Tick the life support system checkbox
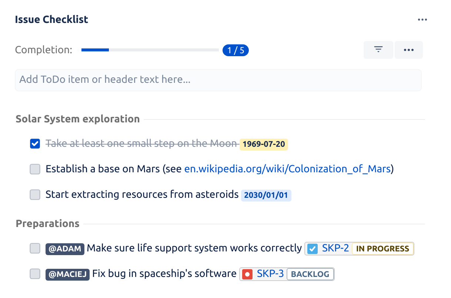The image size is (451, 298). (x=35, y=248)
